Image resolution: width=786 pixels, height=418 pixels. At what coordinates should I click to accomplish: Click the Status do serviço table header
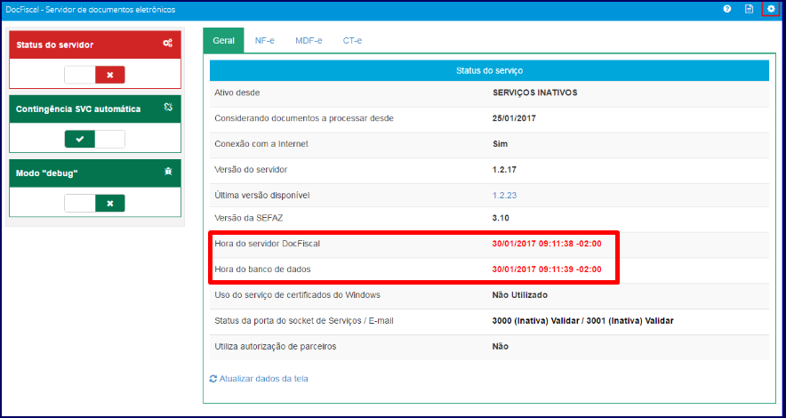(x=489, y=70)
